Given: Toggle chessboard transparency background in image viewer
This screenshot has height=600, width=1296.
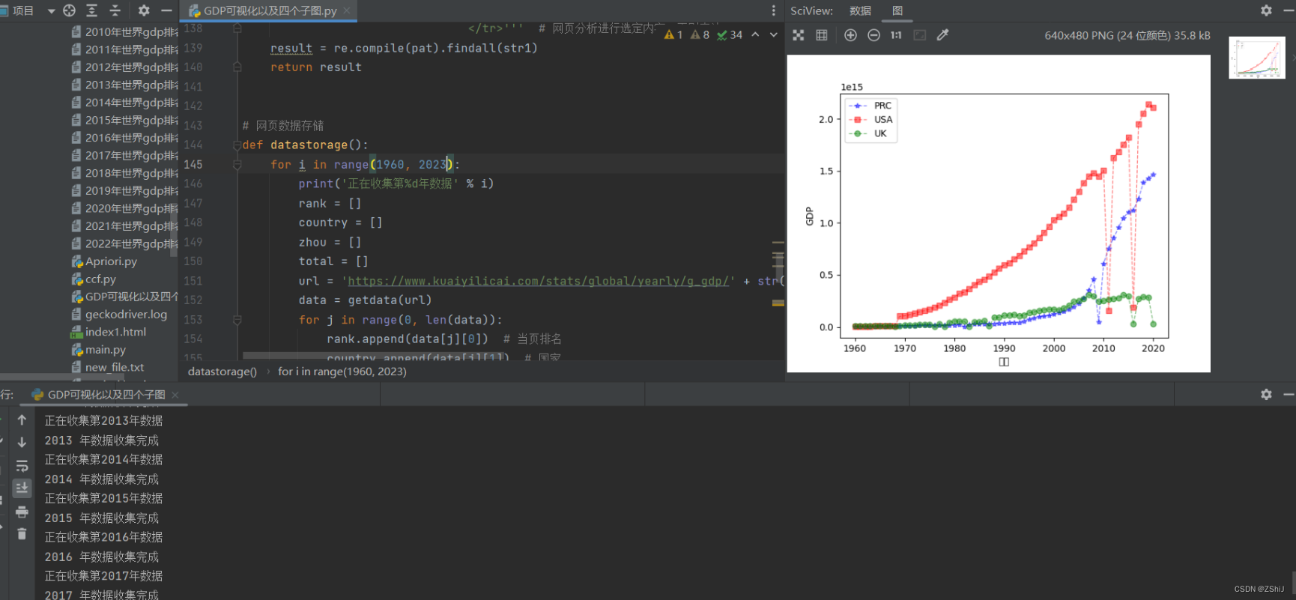Looking at the screenshot, I should point(799,35).
